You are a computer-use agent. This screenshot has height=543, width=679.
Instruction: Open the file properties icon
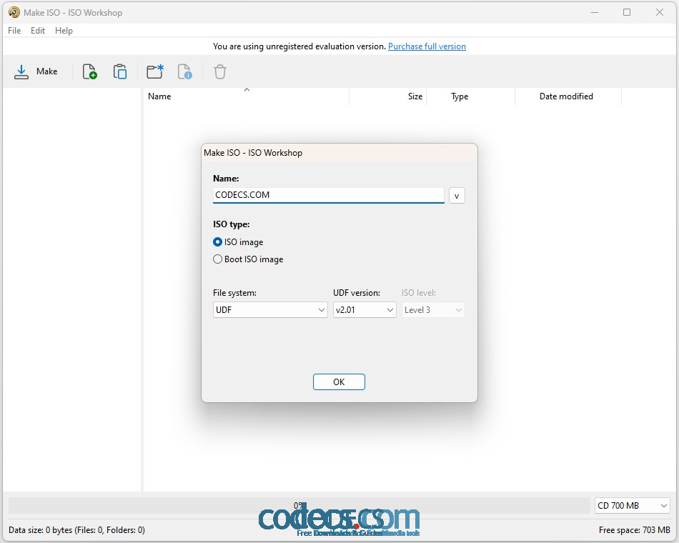pyautogui.click(x=185, y=71)
